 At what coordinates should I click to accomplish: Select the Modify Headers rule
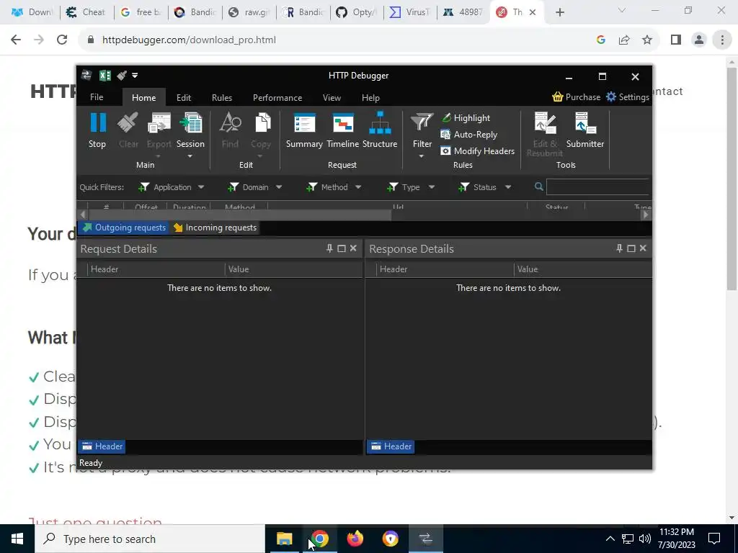[477, 151]
